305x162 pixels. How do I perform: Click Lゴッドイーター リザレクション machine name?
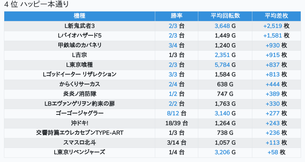[x=79, y=74]
